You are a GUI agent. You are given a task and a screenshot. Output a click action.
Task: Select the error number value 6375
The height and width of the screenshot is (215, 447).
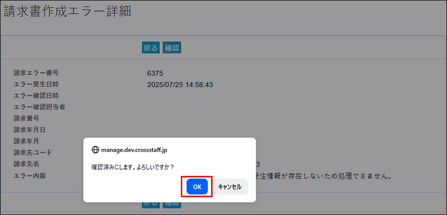[x=155, y=73]
